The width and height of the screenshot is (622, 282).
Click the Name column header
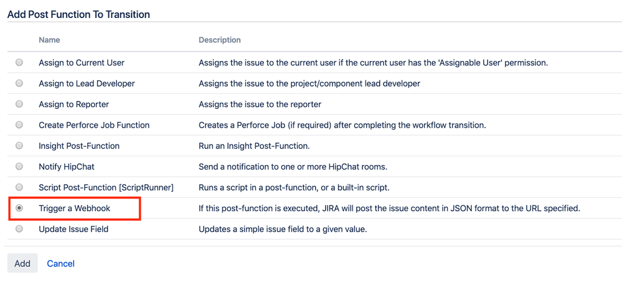(x=49, y=40)
